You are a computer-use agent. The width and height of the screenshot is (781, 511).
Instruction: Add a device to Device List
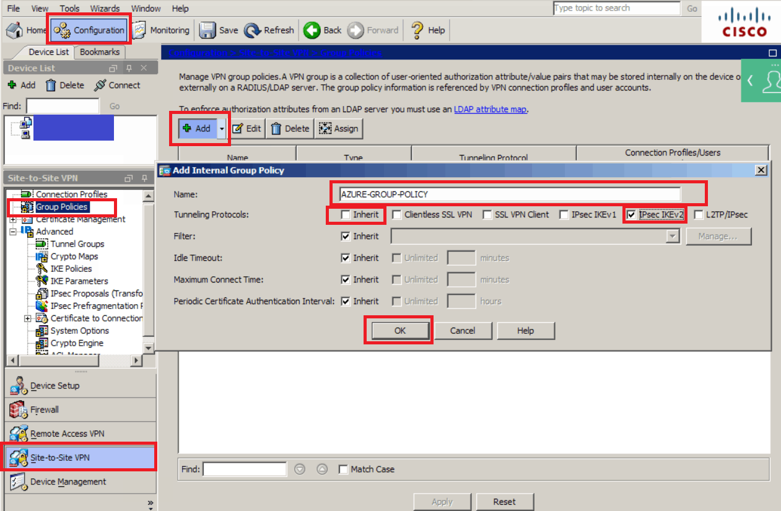click(22, 85)
